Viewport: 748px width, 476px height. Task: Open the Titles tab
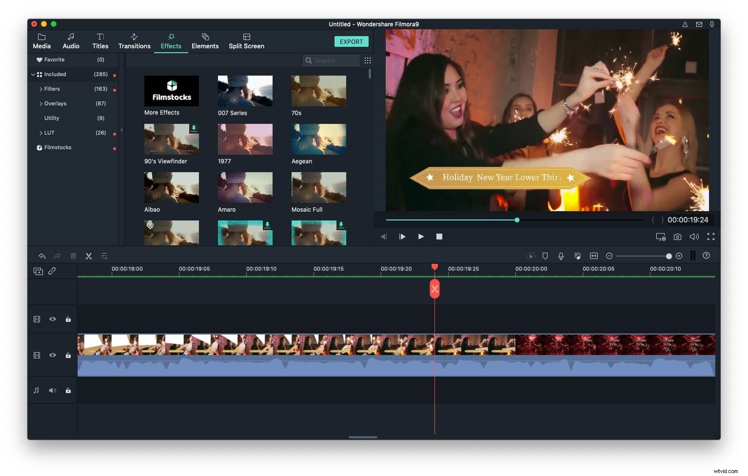pyautogui.click(x=100, y=41)
